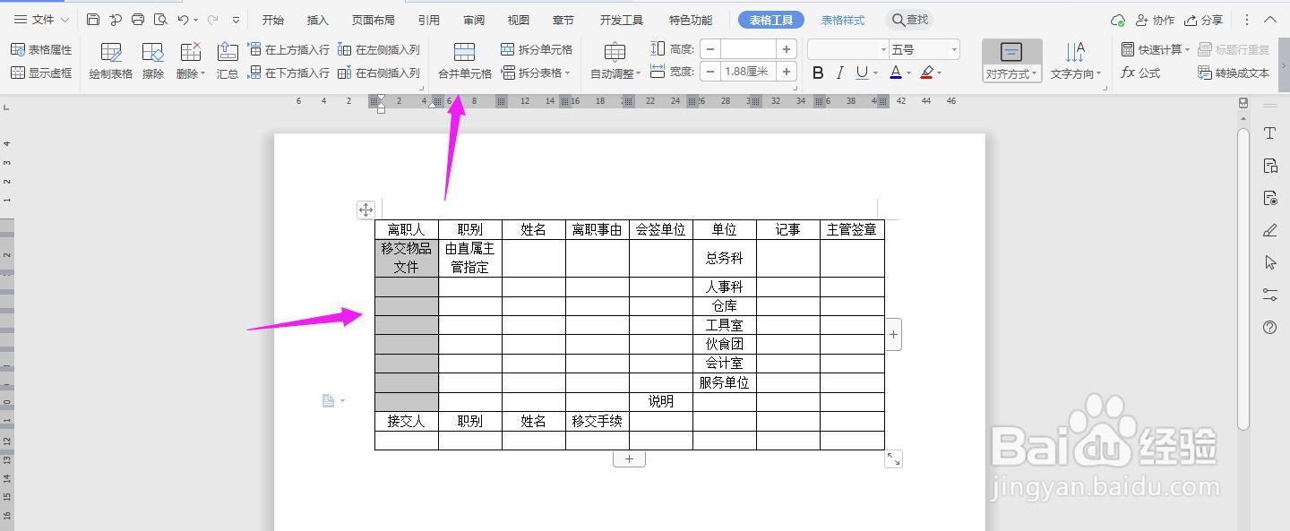Open 表格属性 (Table Properties)

[x=42, y=49]
